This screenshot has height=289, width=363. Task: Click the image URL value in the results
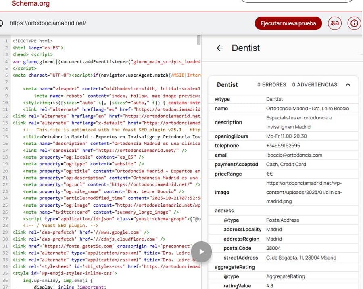coord(304,192)
